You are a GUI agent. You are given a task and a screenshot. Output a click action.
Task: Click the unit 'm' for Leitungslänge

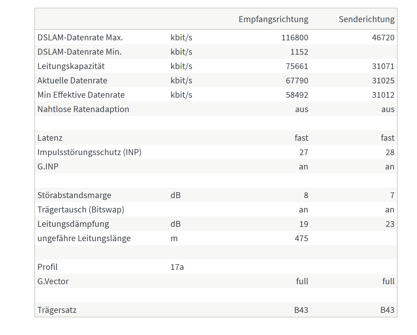click(x=174, y=238)
